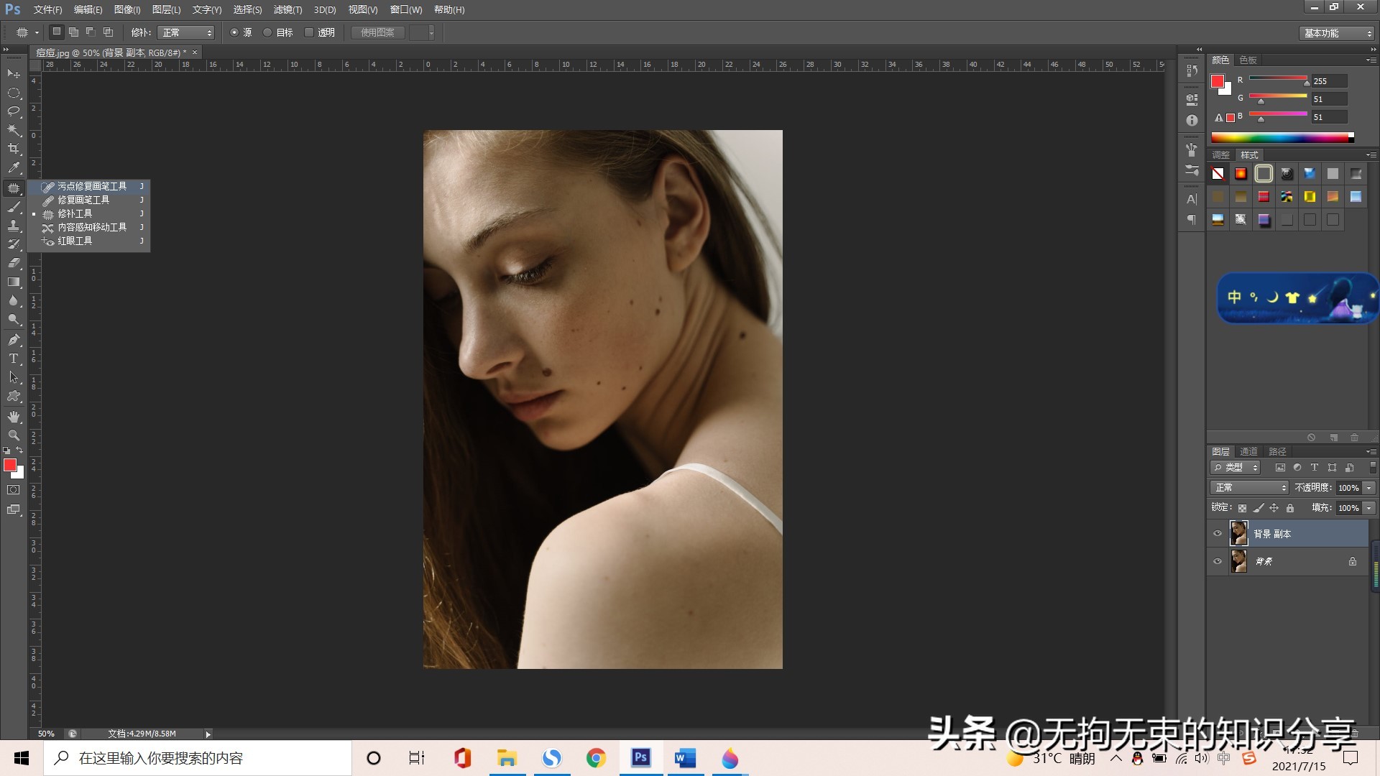This screenshot has width=1380, height=776.
Task: Click the foreground color swatch in toolbar
Action: point(9,466)
